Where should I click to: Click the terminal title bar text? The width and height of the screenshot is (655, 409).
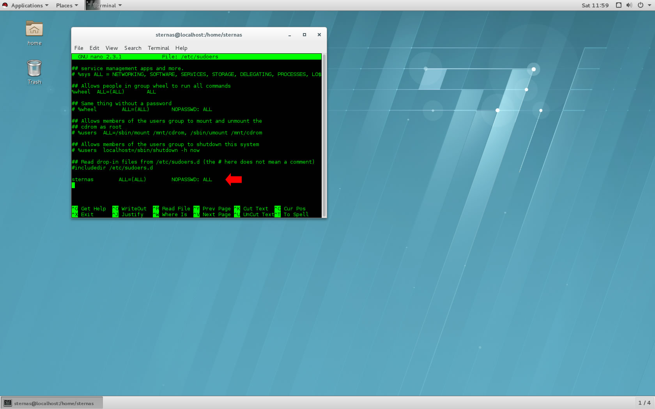tap(199, 35)
